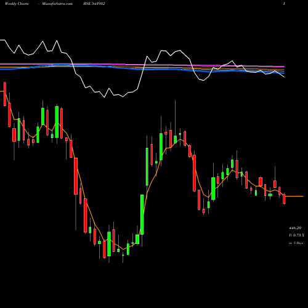Click the "446.29" price value
This screenshot has width=308, height=308.
click(x=295, y=228)
